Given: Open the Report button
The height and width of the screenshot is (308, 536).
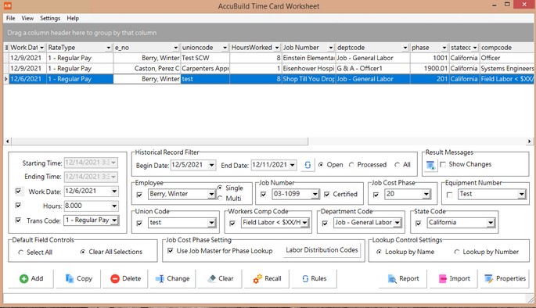Looking at the screenshot, I should click(x=403, y=278).
